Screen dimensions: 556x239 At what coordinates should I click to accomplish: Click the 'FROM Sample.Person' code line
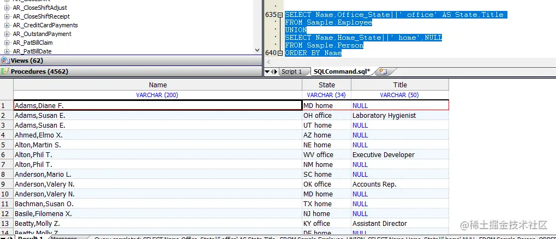pos(324,45)
